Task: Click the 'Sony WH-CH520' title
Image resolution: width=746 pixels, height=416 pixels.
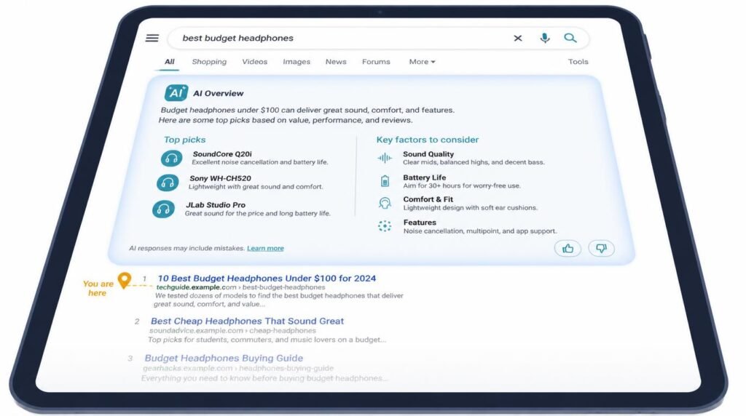Action: [220, 178]
